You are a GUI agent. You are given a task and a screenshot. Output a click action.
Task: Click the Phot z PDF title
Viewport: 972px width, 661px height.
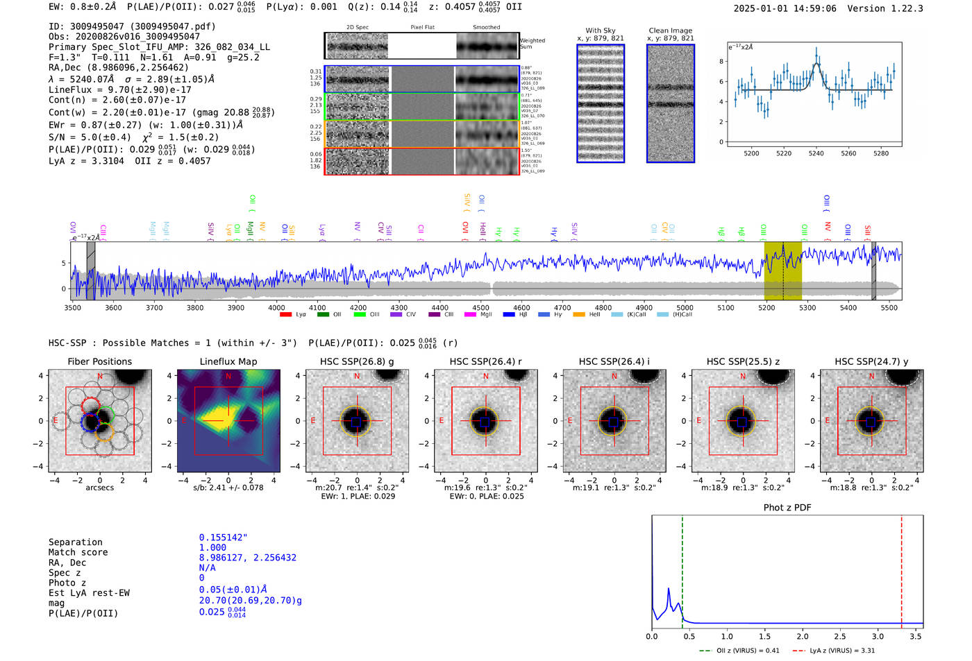point(787,508)
